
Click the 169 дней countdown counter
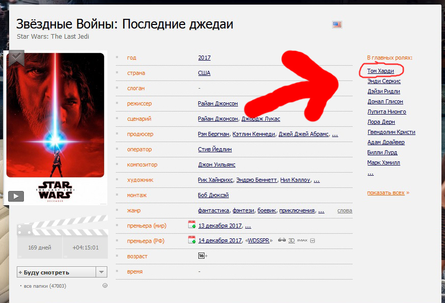point(40,247)
